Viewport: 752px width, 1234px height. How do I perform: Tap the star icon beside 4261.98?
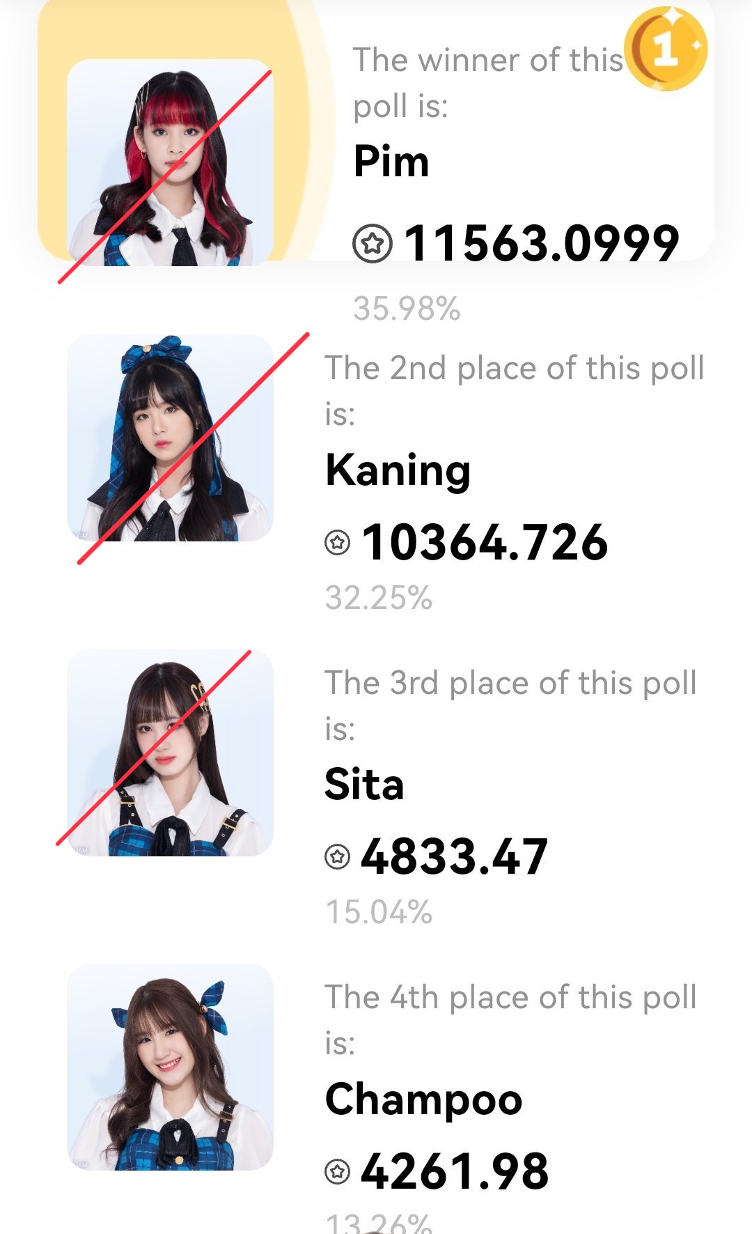(338, 1171)
